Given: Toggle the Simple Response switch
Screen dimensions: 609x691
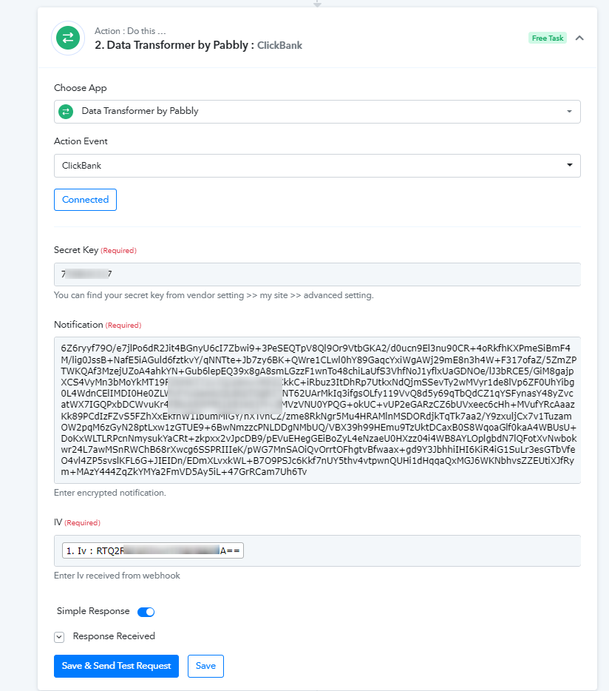Looking at the screenshot, I should pyautogui.click(x=146, y=612).
